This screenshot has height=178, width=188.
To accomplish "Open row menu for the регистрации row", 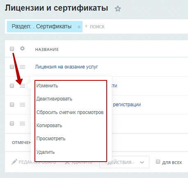I will (22, 105).
